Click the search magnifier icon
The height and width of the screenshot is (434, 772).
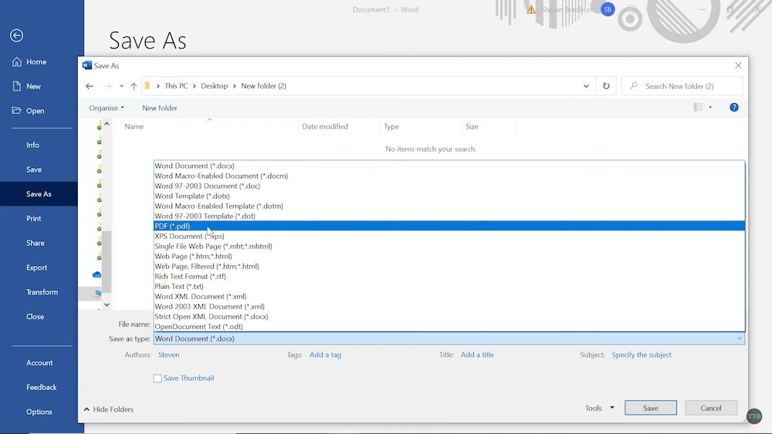pos(634,86)
